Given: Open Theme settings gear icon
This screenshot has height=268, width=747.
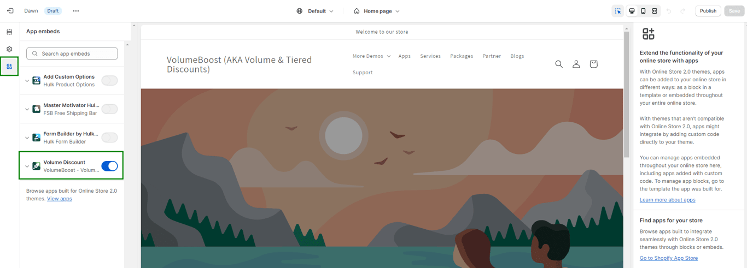Looking at the screenshot, I should (x=9, y=49).
